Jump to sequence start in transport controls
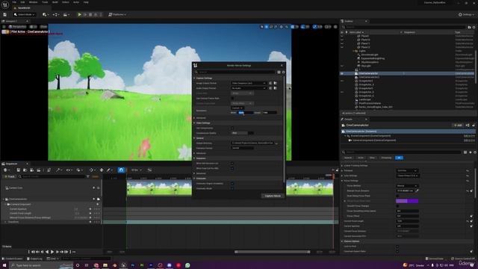Image resolution: width=478 pixels, height=269 pixels. click(33, 252)
